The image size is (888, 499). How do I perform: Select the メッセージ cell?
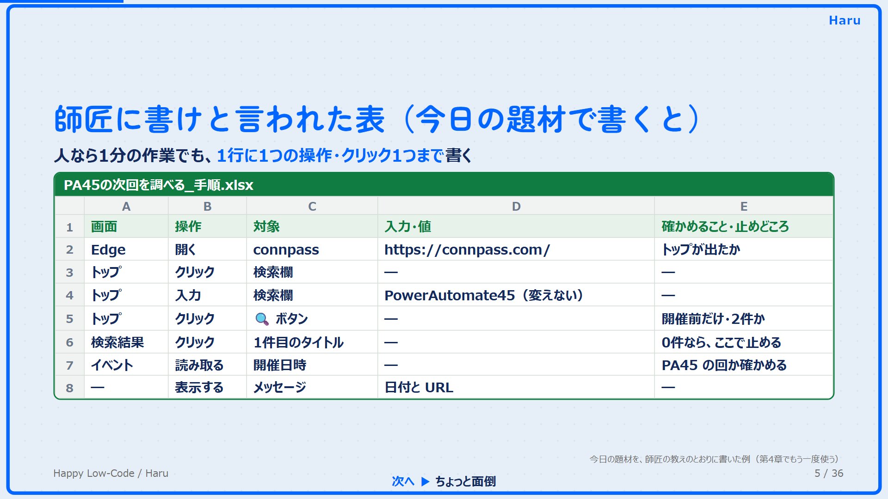[x=312, y=388]
